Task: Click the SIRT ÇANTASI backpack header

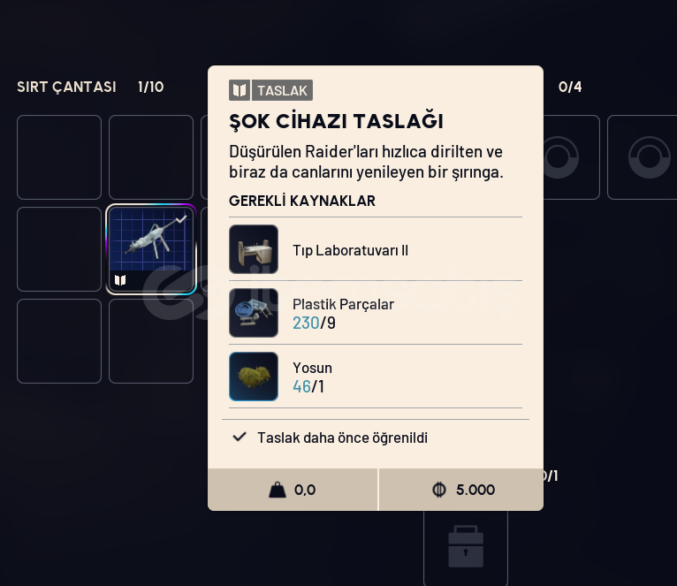Action: 66,87
